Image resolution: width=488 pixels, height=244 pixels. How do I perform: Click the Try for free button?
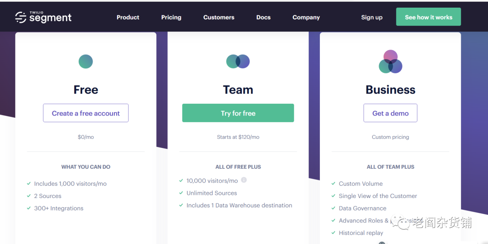pyautogui.click(x=238, y=113)
